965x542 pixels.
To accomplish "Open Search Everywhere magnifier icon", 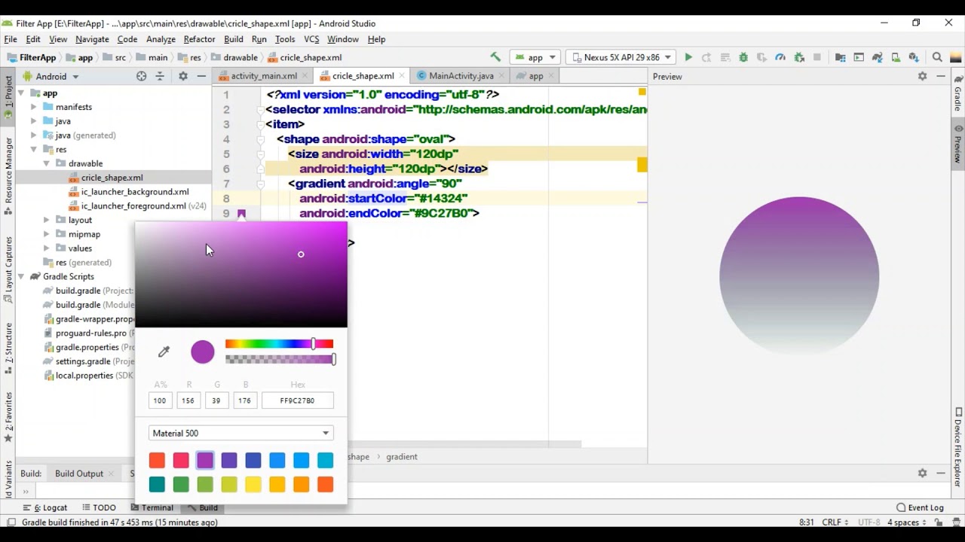I will [x=937, y=57].
